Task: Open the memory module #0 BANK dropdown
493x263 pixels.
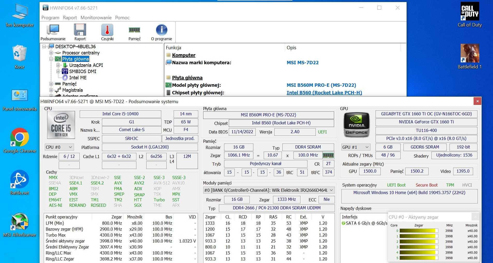Action: point(269,190)
